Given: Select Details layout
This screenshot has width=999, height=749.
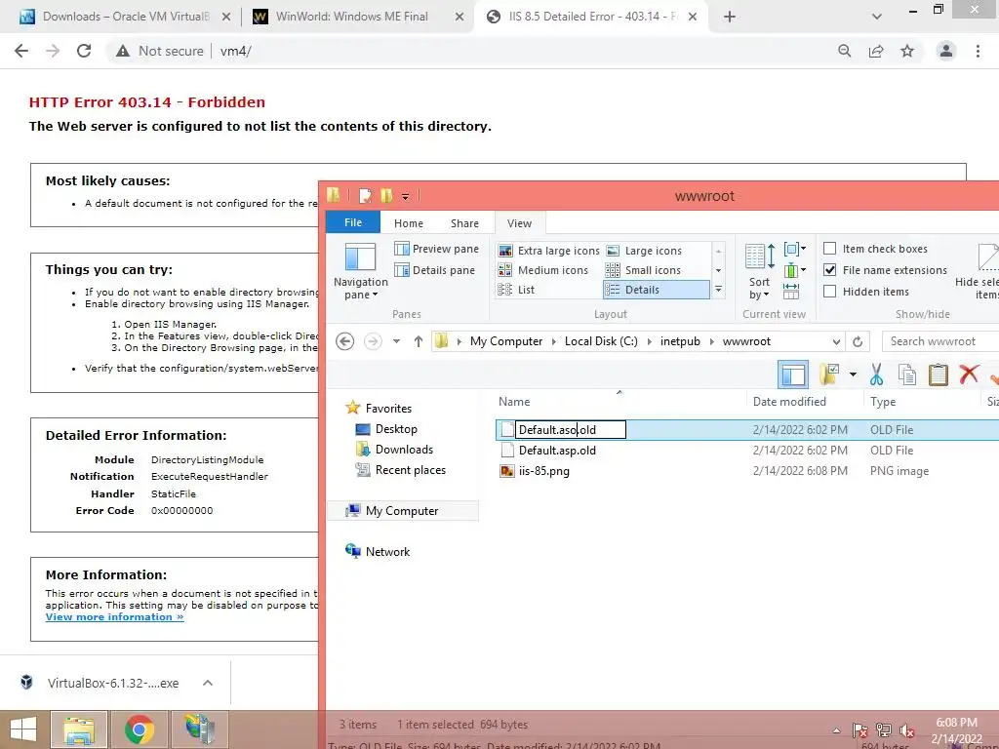Looking at the screenshot, I should pos(656,290).
